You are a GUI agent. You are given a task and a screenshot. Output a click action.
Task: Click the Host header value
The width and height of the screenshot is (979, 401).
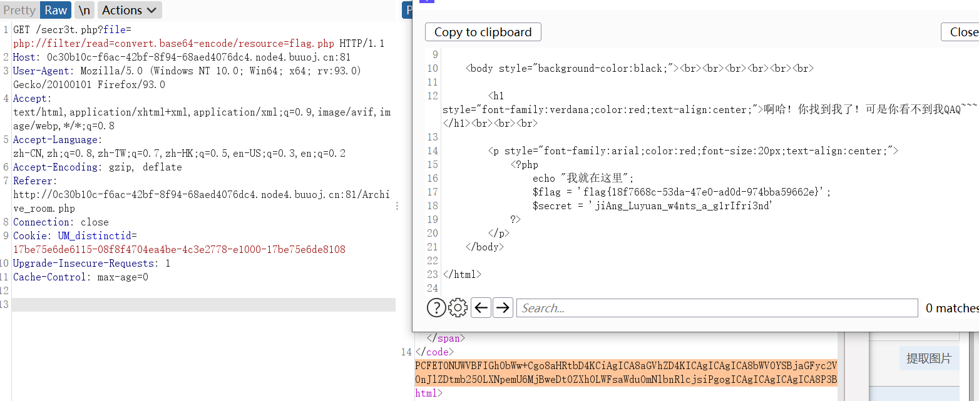tap(199, 57)
